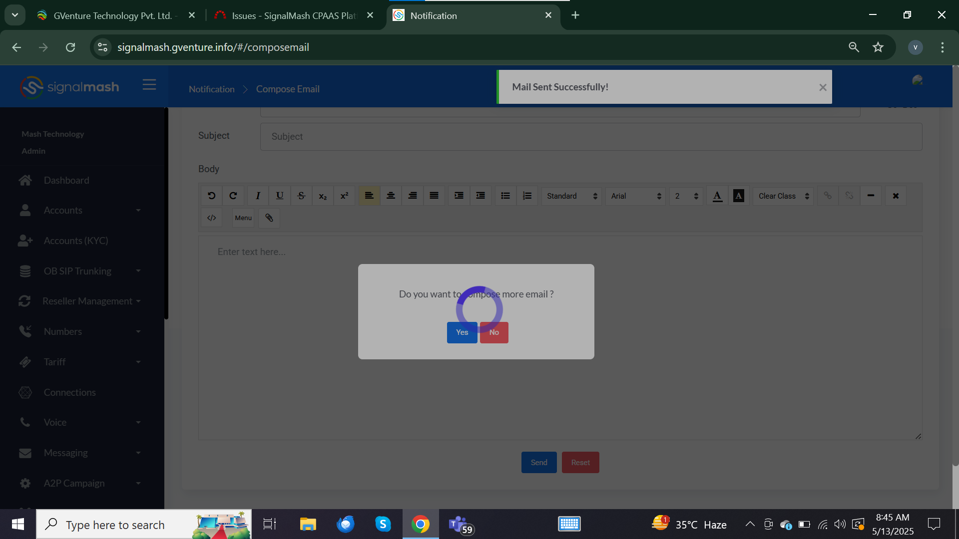This screenshot has width=959, height=539.
Task: Open the hamburger sidebar menu
Action: pyautogui.click(x=149, y=85)
